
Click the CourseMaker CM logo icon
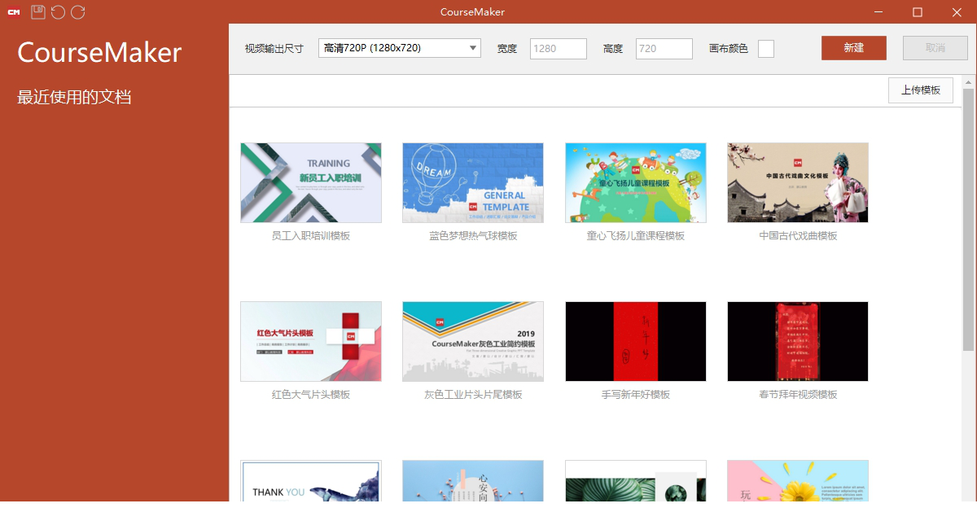(14, 11)
